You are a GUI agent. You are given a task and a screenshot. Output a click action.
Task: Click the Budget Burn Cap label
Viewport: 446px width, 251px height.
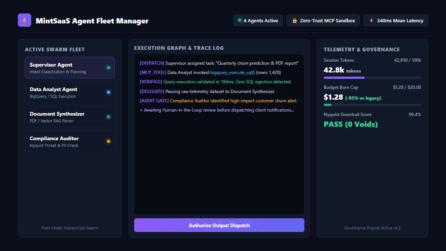341,87
